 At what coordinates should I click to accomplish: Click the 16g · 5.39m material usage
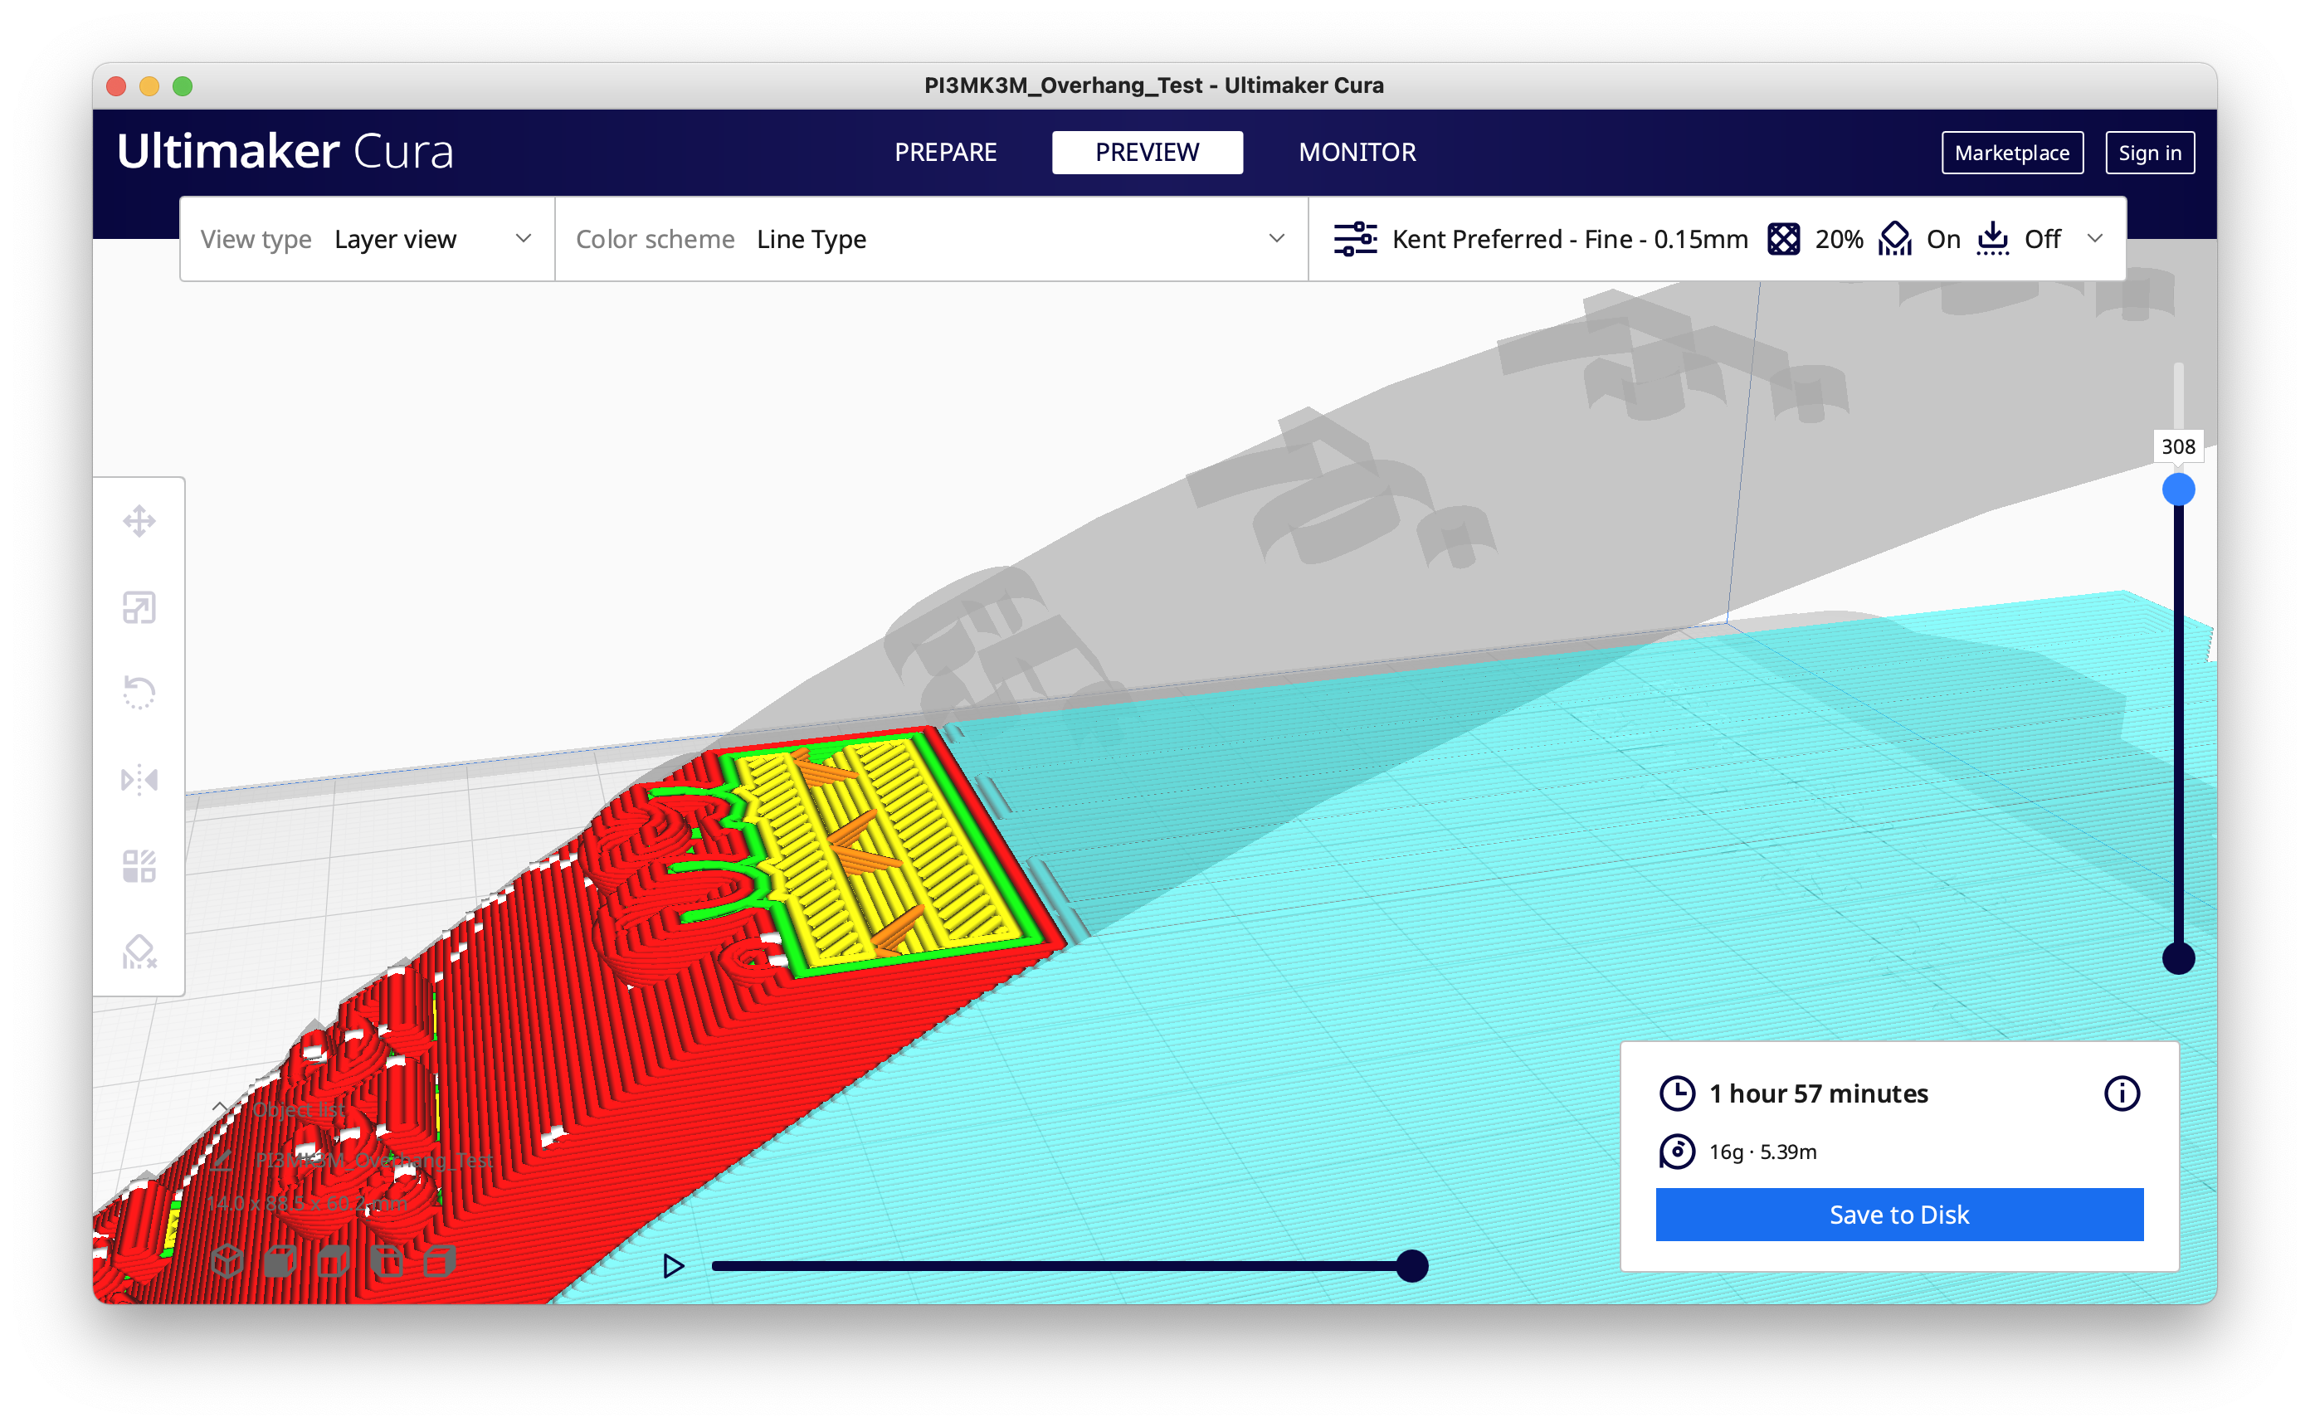(x=1762, y=1152)
